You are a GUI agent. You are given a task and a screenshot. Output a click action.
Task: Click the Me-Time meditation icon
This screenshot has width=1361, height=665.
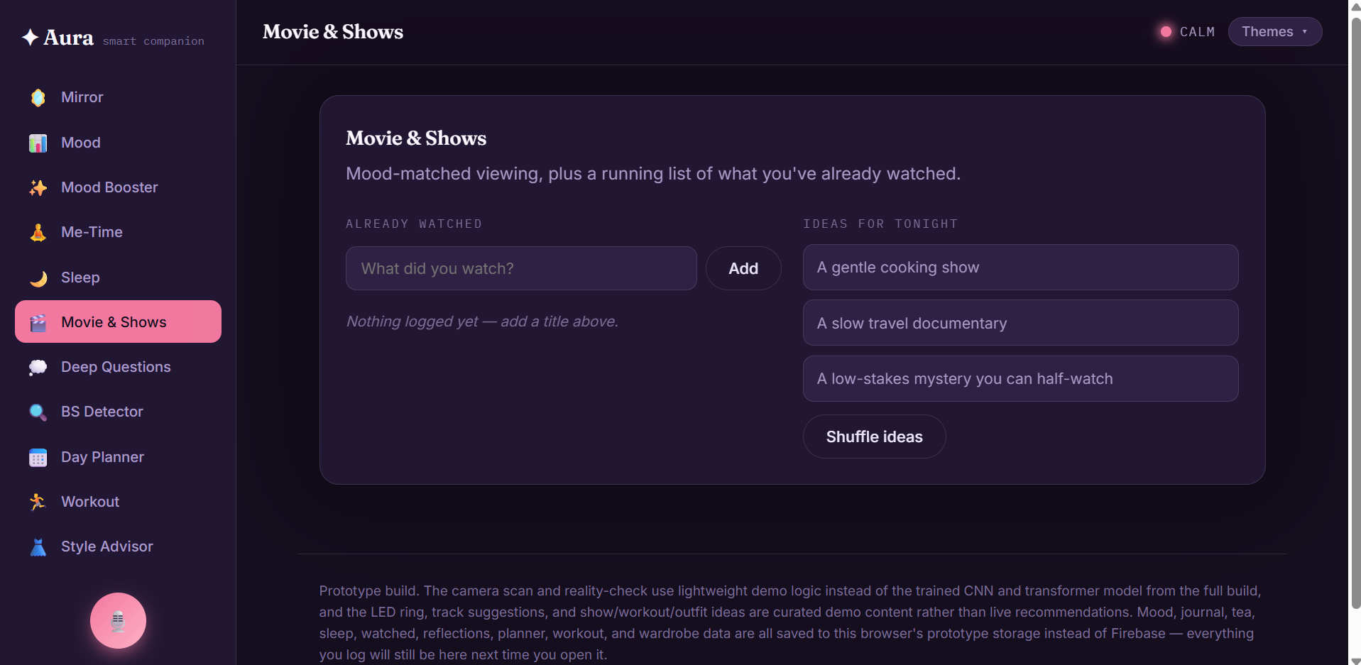38,232
